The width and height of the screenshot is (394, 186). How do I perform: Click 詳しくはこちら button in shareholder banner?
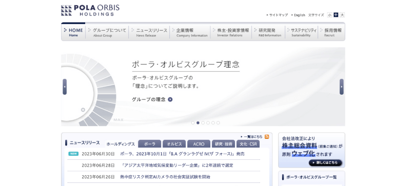[325, 162]
